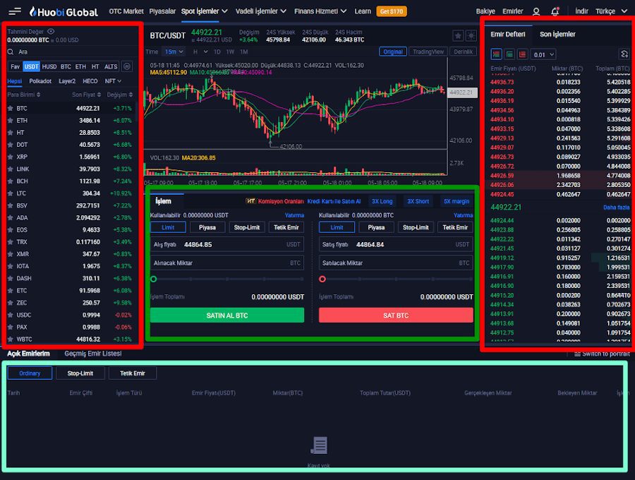
Task: Open the 15m timeframe dropdown
Action: (x=174, y=52)
